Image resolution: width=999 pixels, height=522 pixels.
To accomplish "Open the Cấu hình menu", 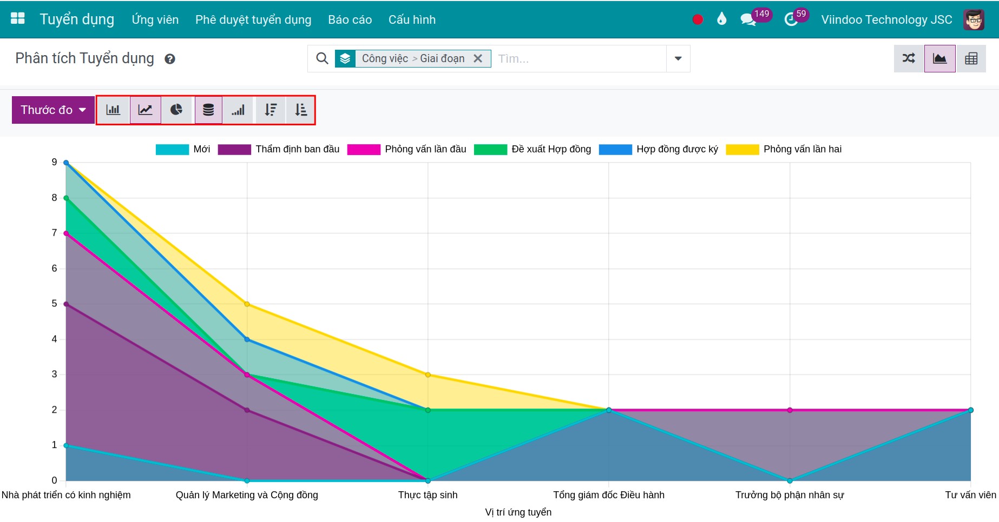I will point(412,19).
